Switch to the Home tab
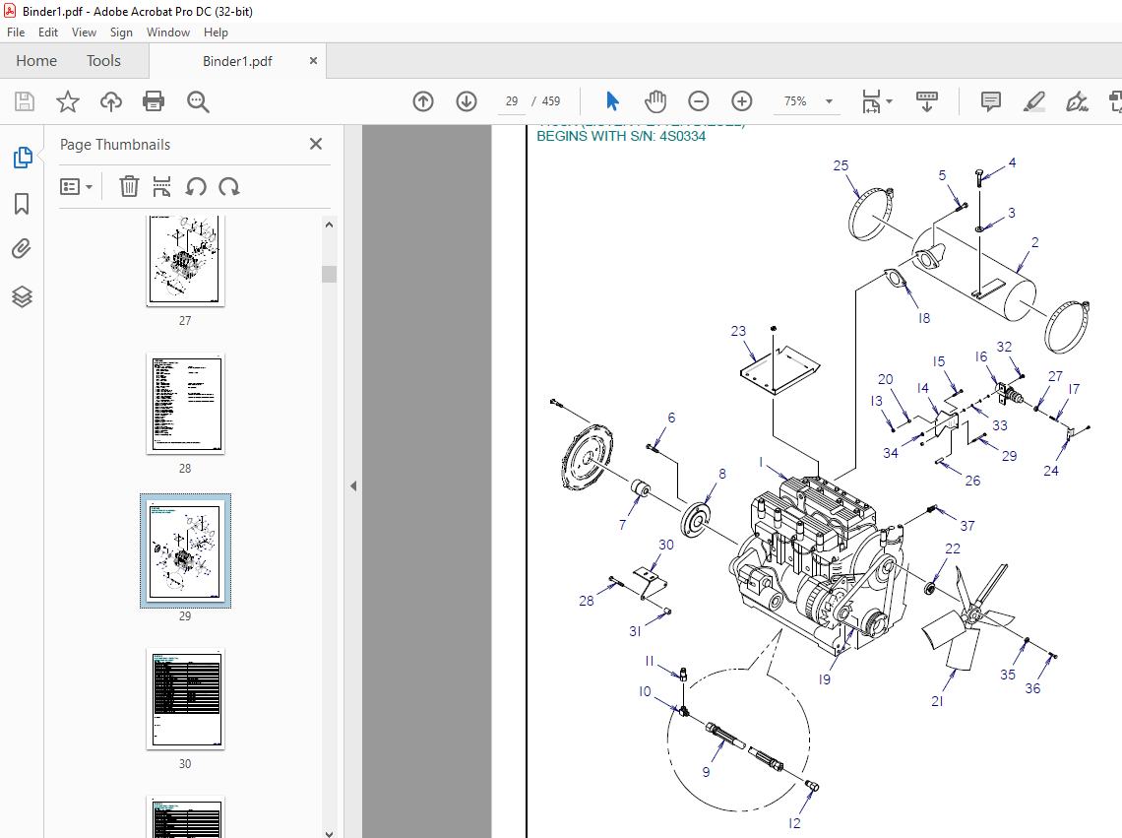 point(36,61)
